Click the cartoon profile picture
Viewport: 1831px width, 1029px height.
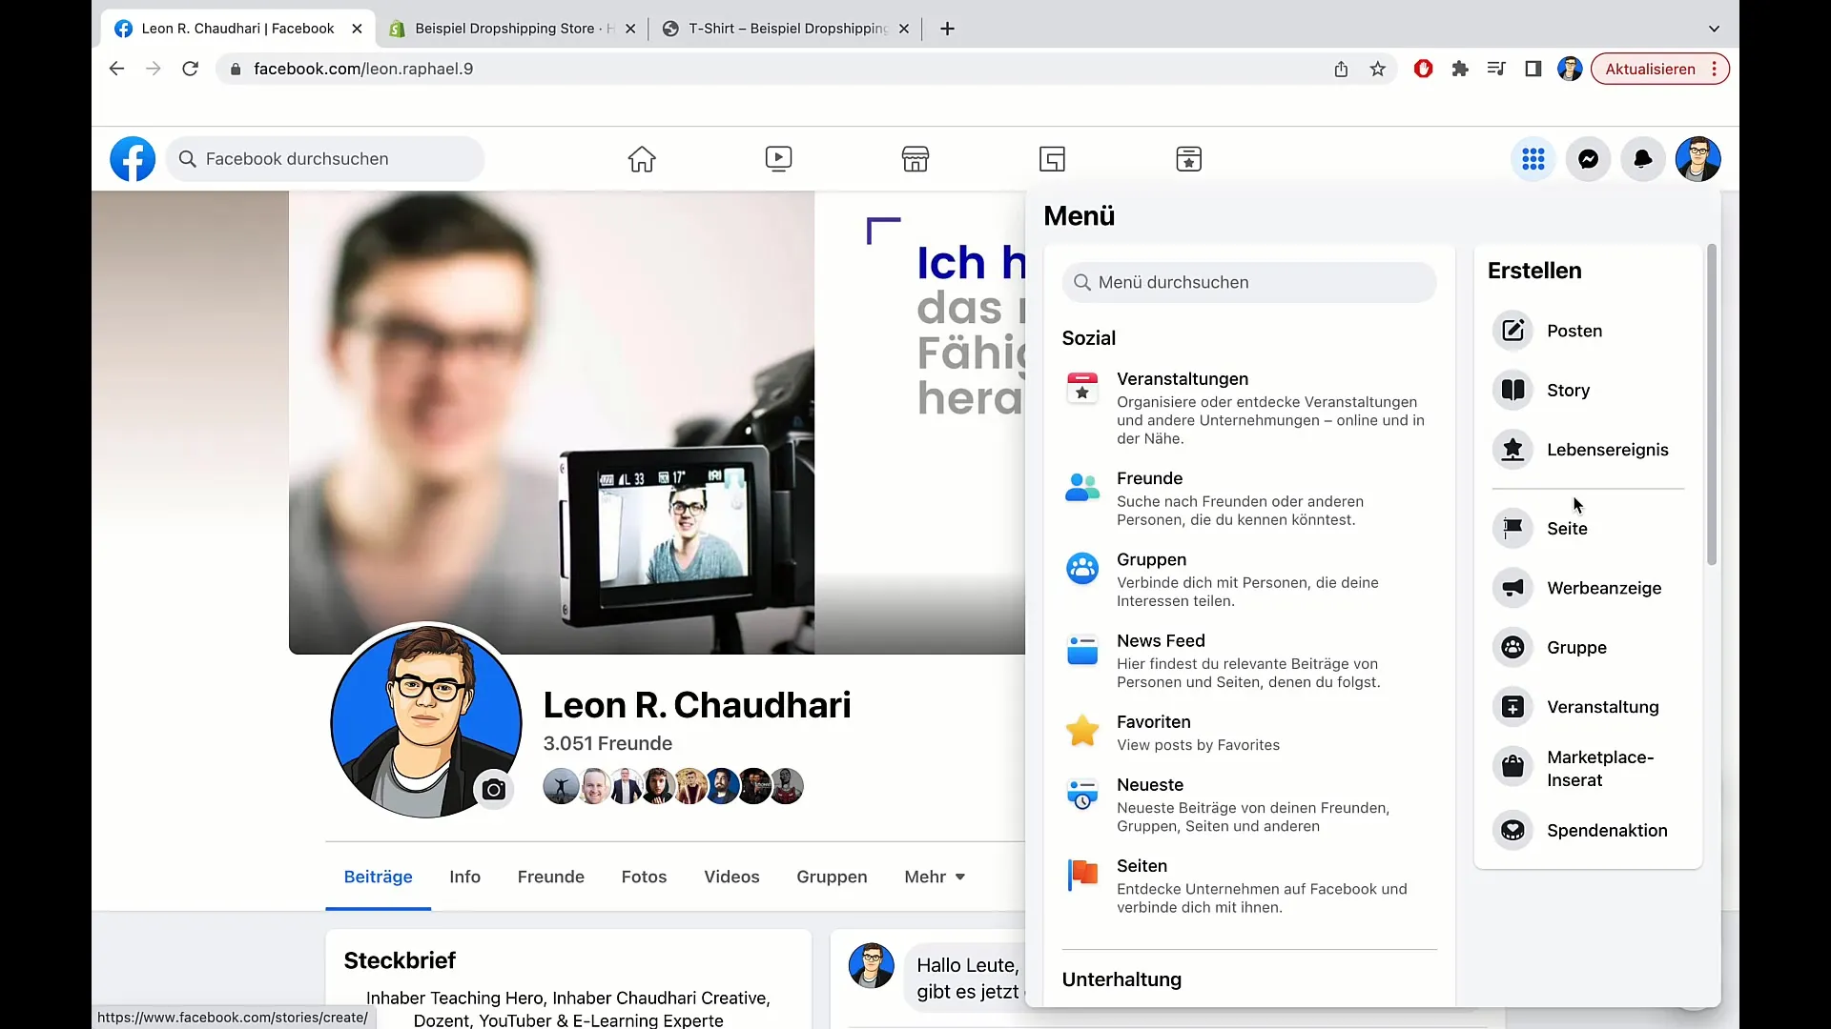[425, 721]
